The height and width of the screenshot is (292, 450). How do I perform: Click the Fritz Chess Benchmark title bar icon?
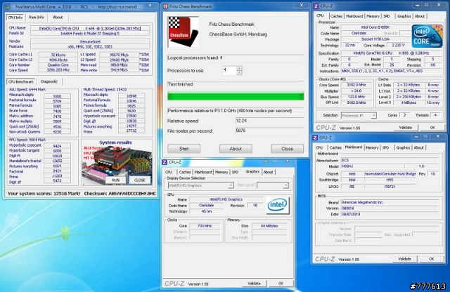pyautogui.click(x=165, y=6)
